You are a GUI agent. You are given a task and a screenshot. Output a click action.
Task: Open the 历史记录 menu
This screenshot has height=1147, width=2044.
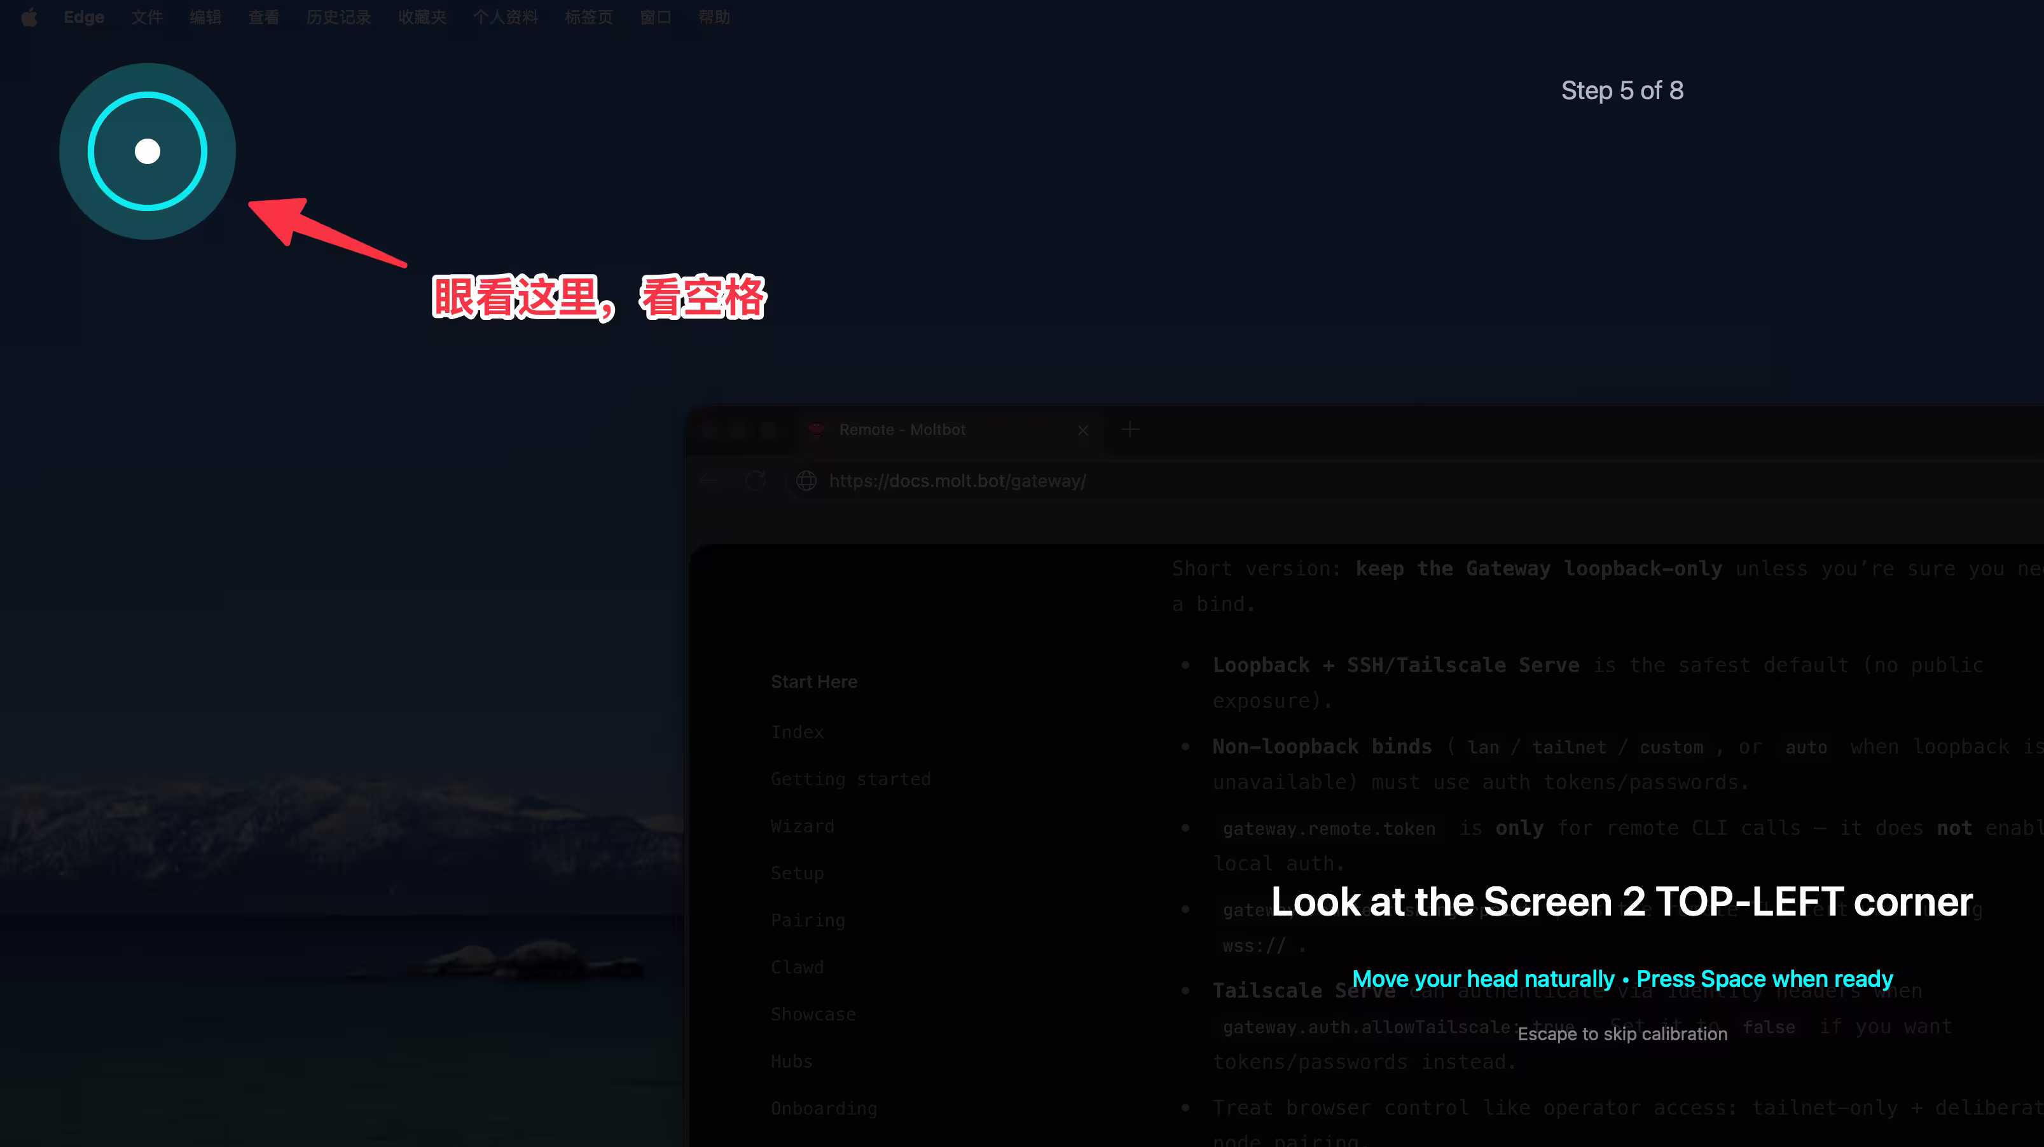pyautogui.click(x=338, y=17)
